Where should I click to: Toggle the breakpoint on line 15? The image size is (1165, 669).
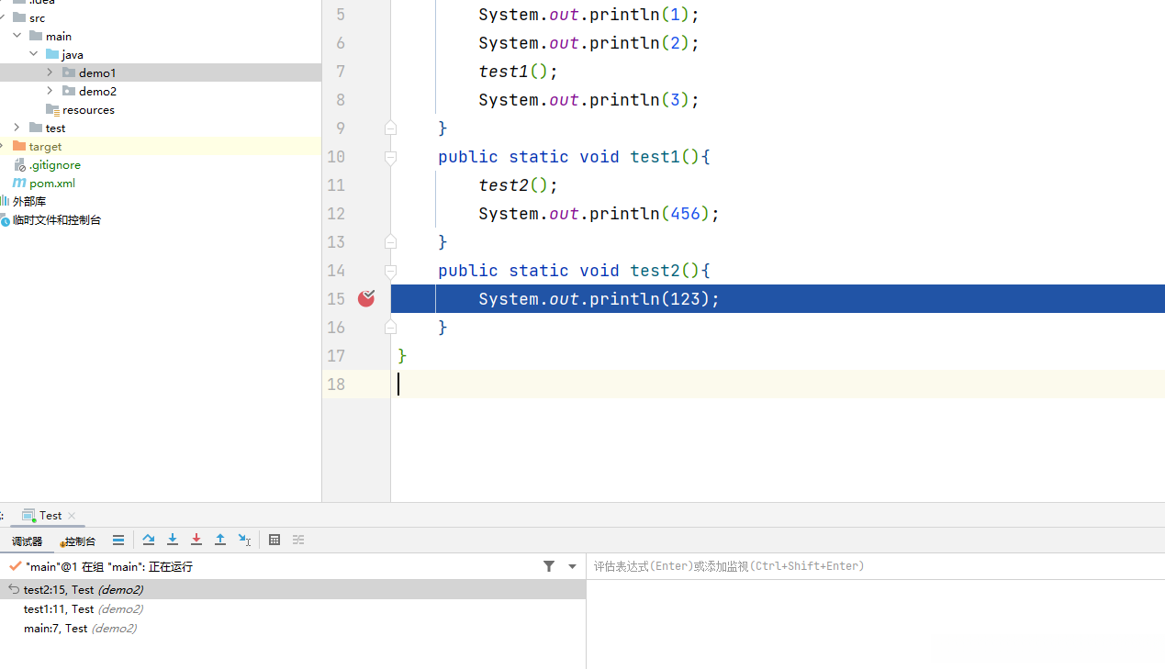[366, 298]
